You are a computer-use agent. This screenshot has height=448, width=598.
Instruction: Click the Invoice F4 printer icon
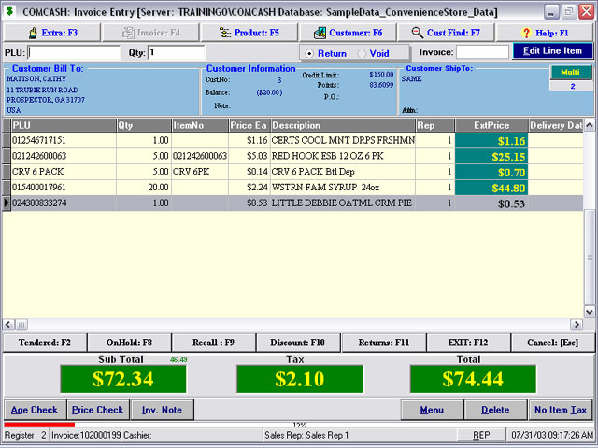click(128, 33)
